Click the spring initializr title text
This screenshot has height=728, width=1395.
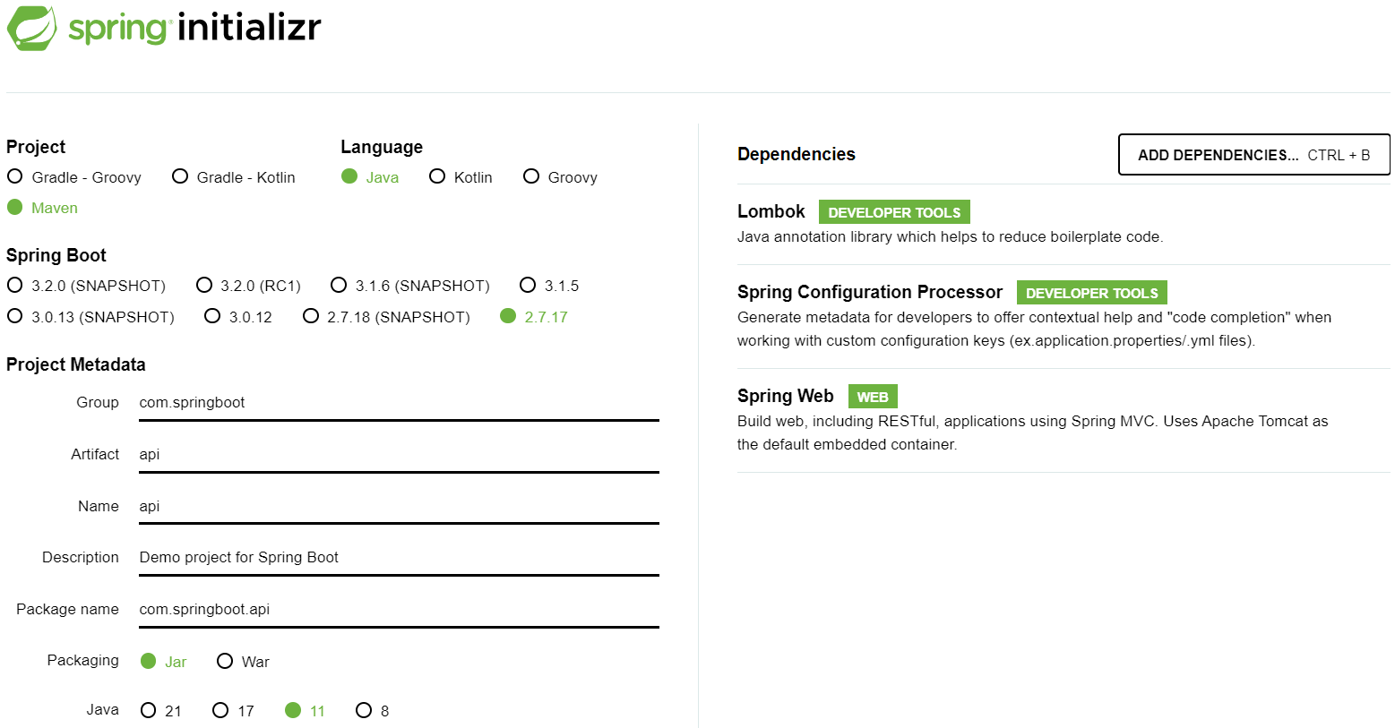(x=194, y=27)
